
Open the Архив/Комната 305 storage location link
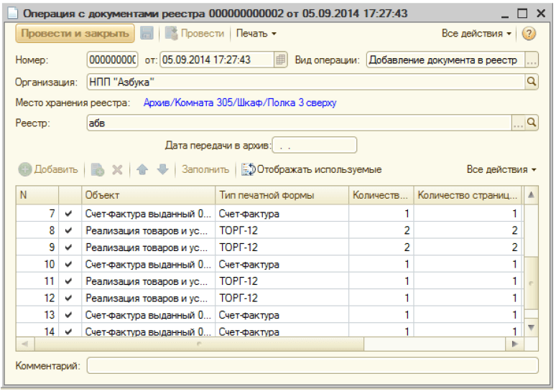tap(239, 103)
